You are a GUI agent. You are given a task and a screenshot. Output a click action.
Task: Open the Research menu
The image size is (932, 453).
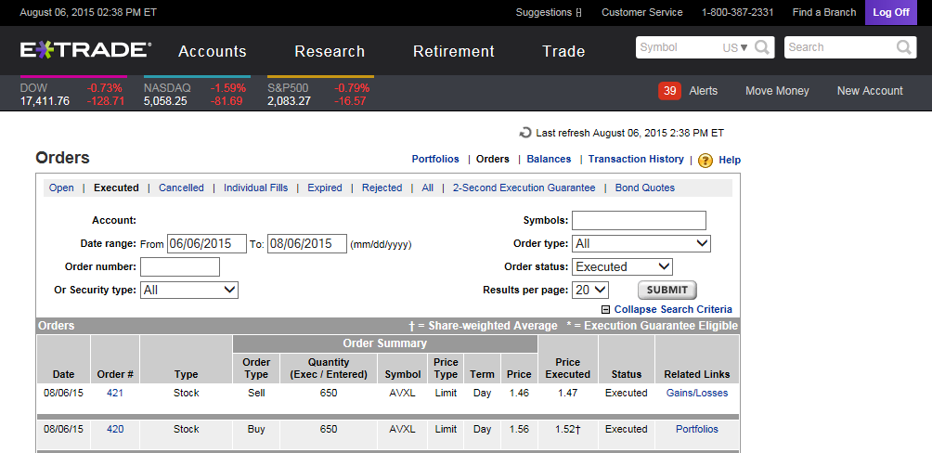[330, 51]
